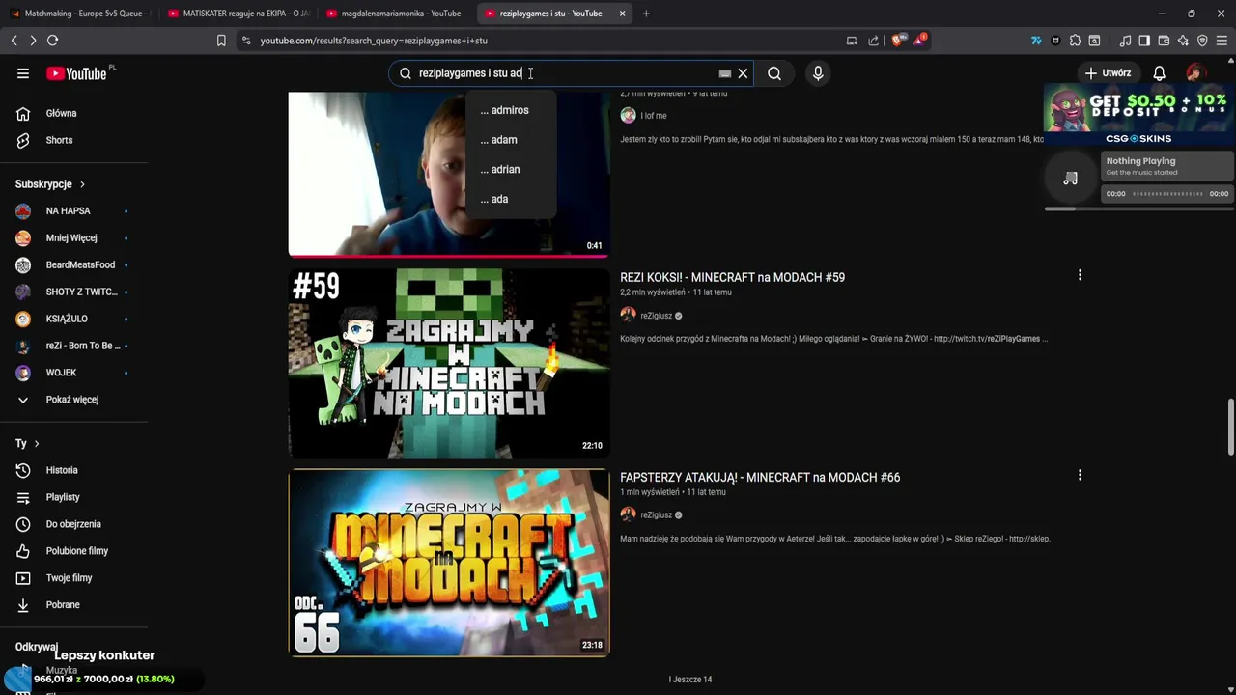Image resolution: width=1236 pixels, height=695 pixels.
Task: Reload the page with refresh icon
Action: coord(52,41)
